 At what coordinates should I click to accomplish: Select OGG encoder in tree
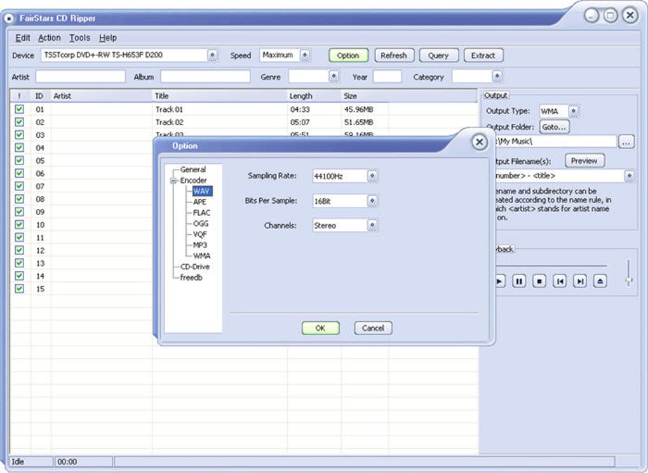(201, 223)
